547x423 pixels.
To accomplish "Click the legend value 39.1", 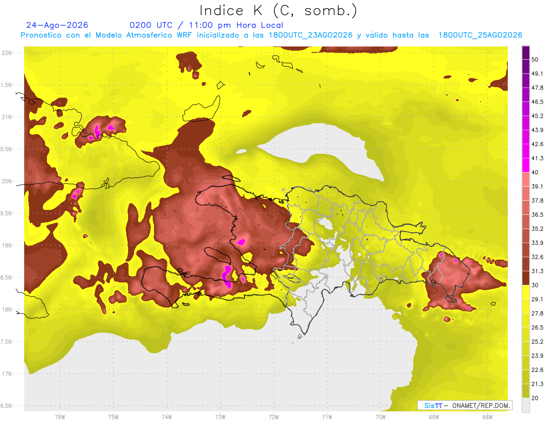I will tap(538, 187).
